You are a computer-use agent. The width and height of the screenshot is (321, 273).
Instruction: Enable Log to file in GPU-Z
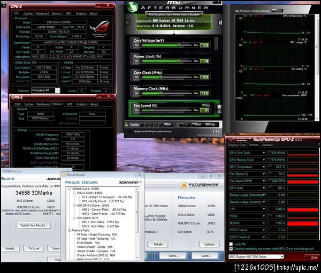coord(231,244)
